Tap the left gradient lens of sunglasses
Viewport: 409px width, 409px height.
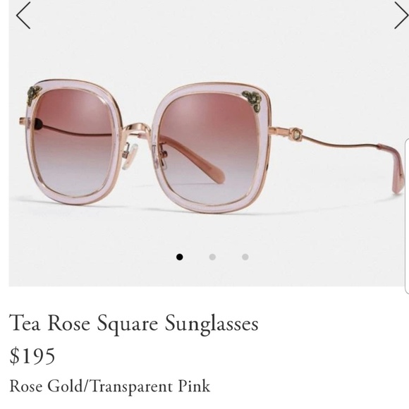(73, 142)
